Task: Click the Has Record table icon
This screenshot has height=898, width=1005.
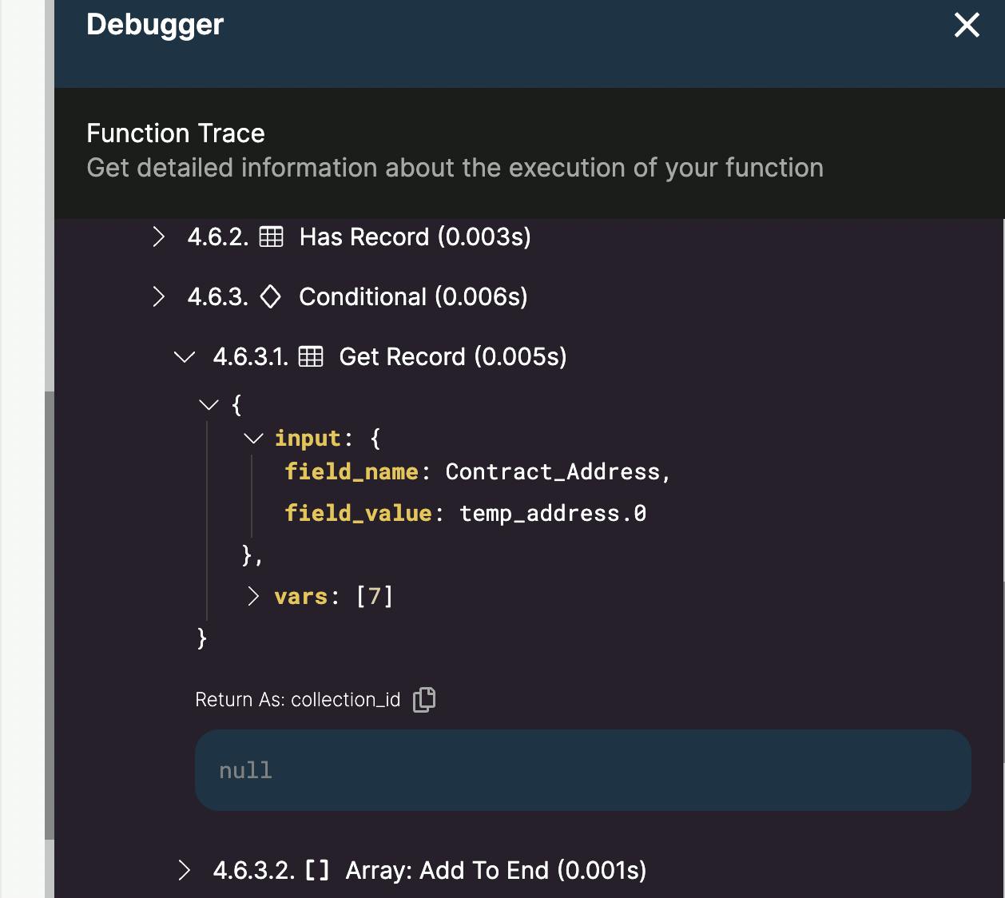Action: click(272, 236)
